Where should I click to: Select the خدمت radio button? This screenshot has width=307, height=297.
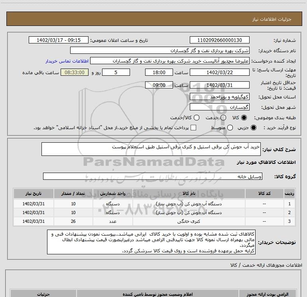tap(223, 118)
